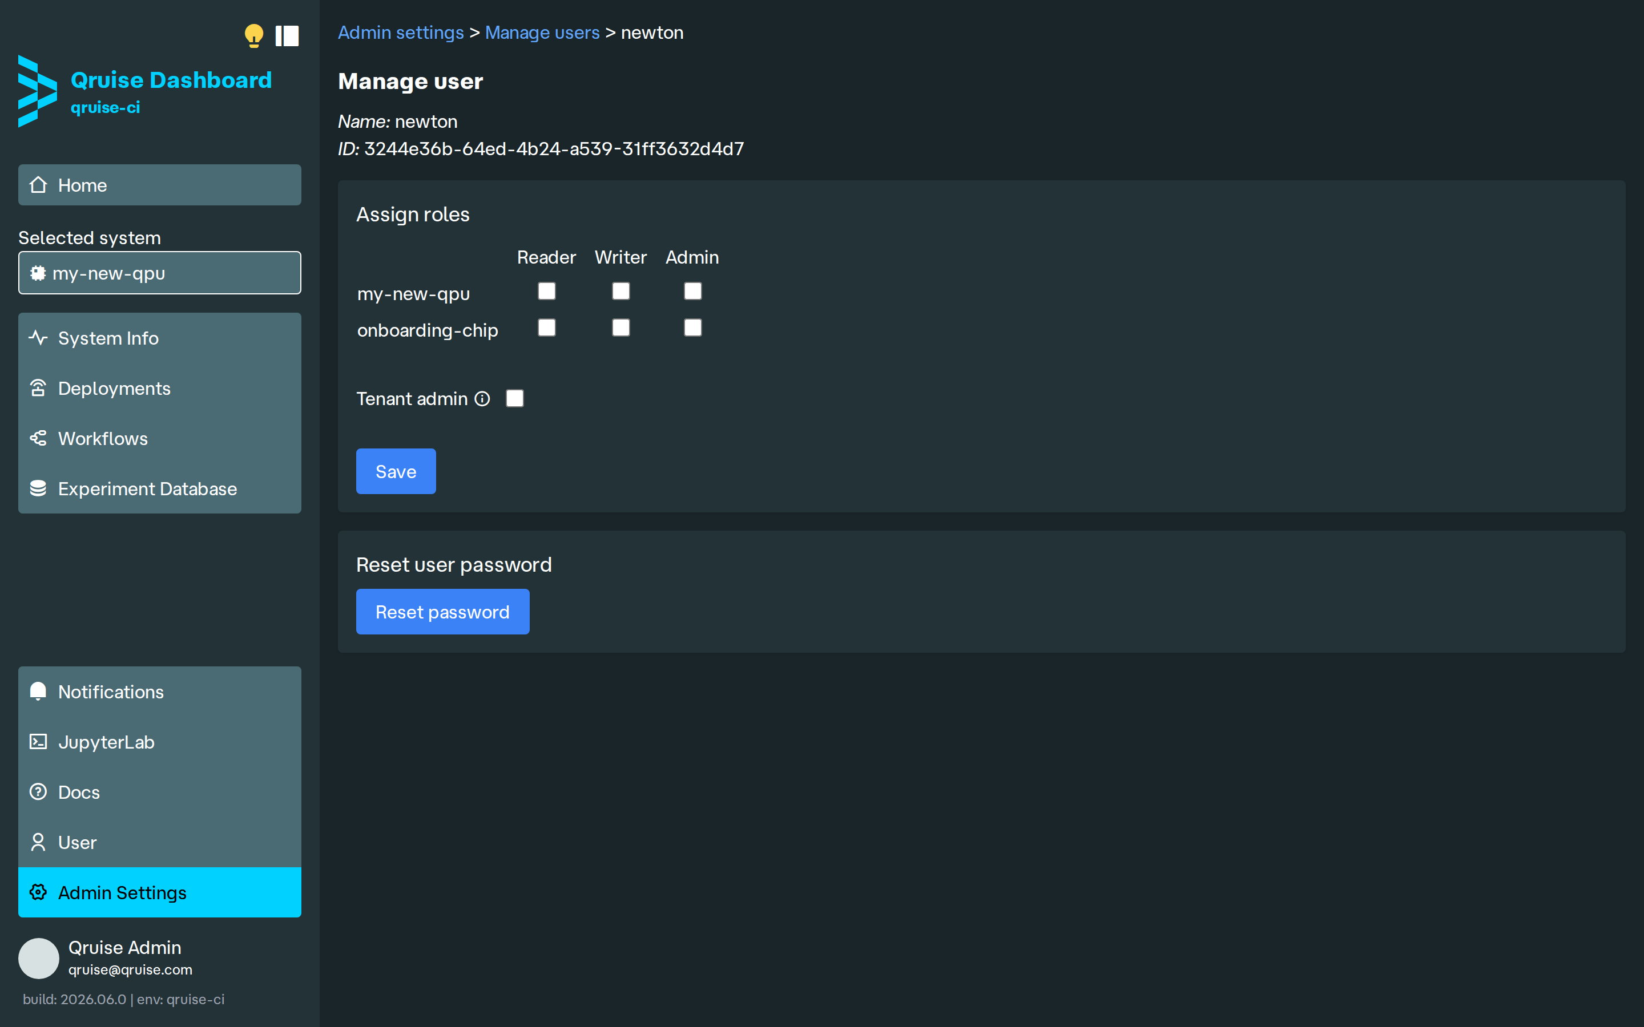Navigate to Workflows
This screenshot has height=1027, width=1644.
[160, 438]
